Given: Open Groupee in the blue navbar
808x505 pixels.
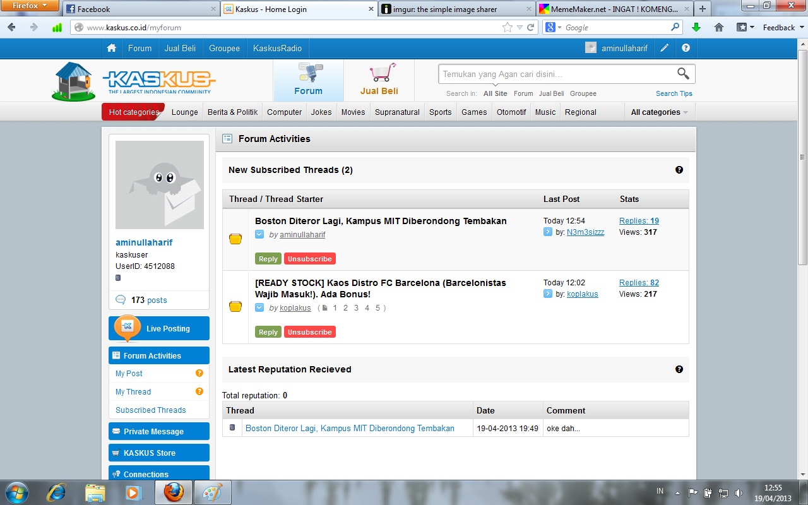Looking at the screenshot, I should pos(225,48).
